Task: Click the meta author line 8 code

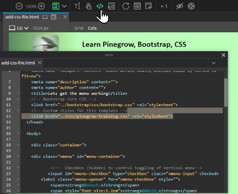Action: (68, 88)
